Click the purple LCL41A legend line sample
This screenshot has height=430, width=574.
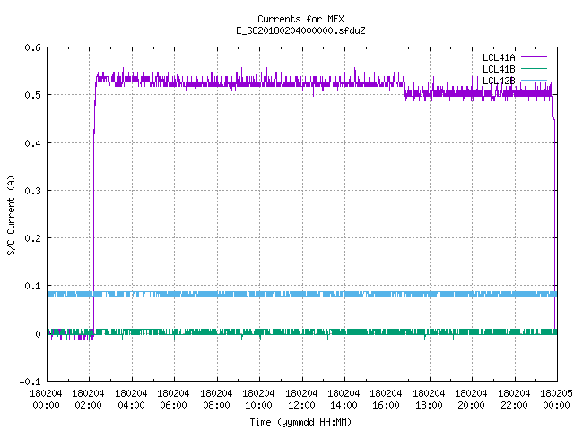click(x=534, y=57)
